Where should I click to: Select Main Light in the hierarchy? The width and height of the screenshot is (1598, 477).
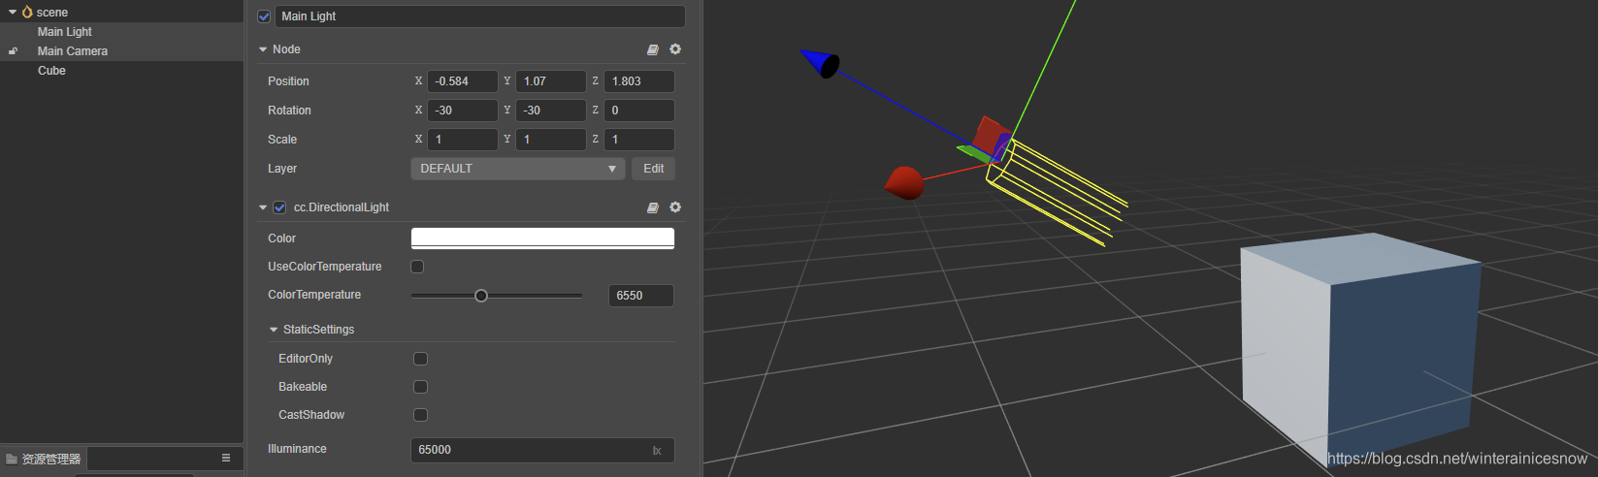[65, 32]
